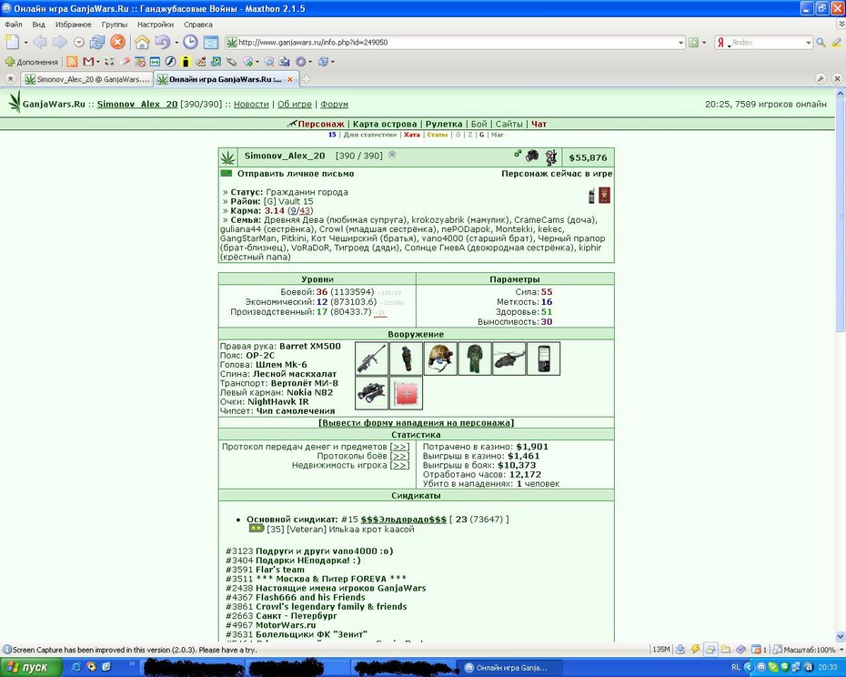
Task: Click the Лесной маскхалат suit image
Action: click(475, 359)
